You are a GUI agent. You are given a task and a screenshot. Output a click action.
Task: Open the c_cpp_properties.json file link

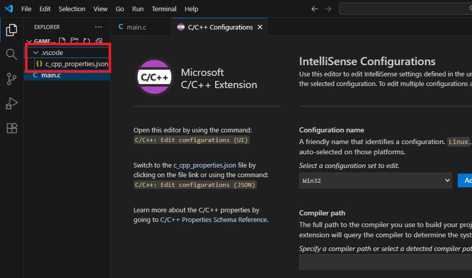(x=203, y=165)
